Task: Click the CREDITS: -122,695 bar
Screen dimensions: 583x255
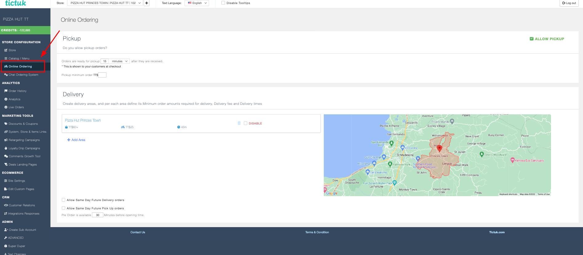Action: click(x=25, y=30)
